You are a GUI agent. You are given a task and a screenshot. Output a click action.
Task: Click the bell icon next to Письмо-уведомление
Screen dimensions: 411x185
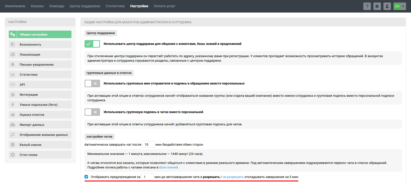tap(13, 64)
